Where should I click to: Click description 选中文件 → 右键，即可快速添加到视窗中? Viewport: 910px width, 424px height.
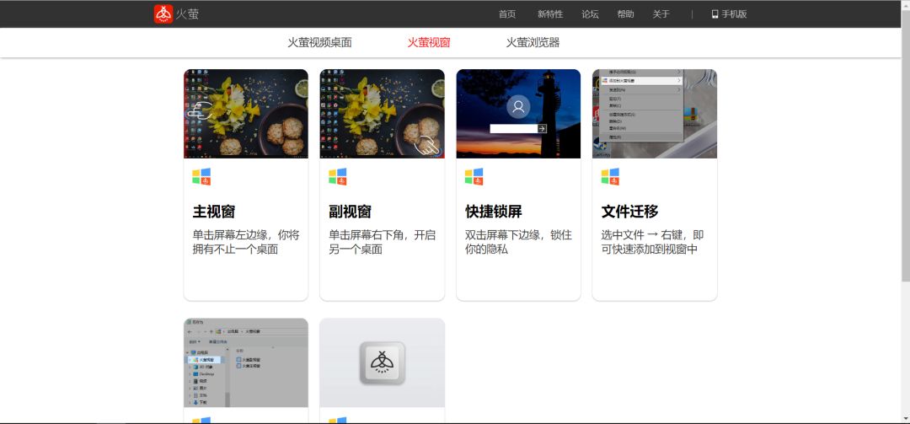[653, 242]
